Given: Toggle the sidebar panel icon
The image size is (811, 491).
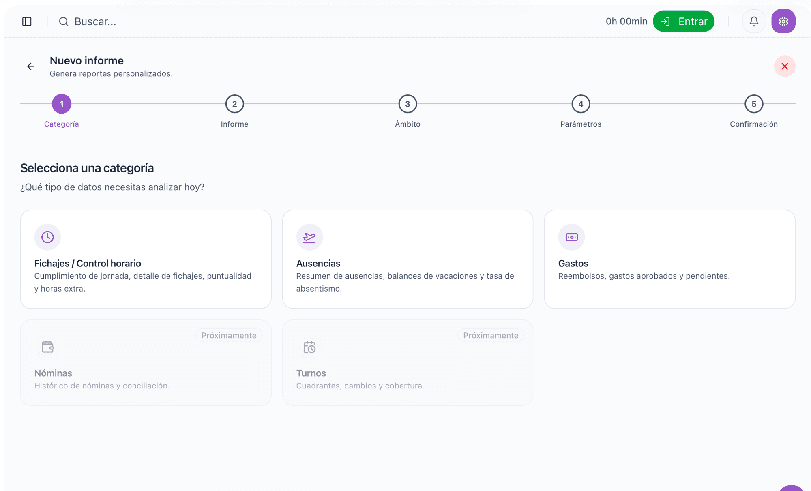Looking at the screenshot, I should click(27, 21).
